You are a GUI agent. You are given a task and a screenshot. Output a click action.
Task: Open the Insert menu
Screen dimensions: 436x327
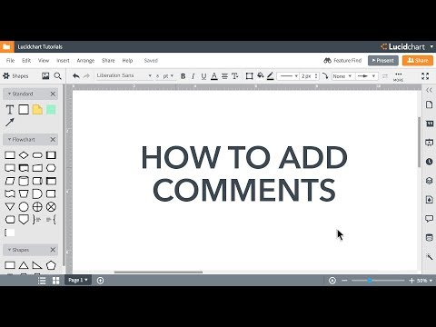pyautogui.click(x=63, y=61)
